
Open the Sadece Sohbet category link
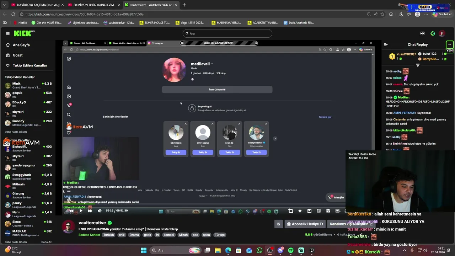pos(89,235)
